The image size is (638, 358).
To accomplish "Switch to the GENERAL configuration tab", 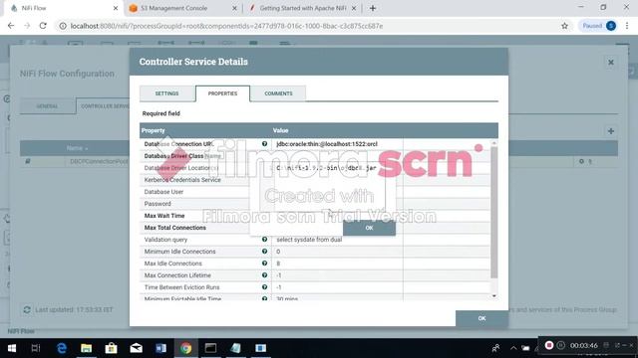I will (47, 106).
